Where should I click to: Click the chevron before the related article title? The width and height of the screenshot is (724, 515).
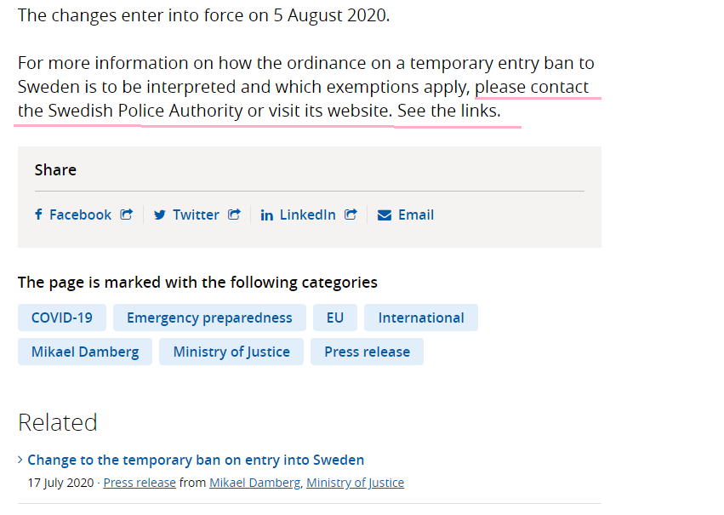[20, 460]
